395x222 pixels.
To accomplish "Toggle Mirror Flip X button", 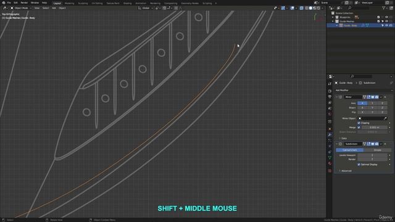I will click(362, 112).
